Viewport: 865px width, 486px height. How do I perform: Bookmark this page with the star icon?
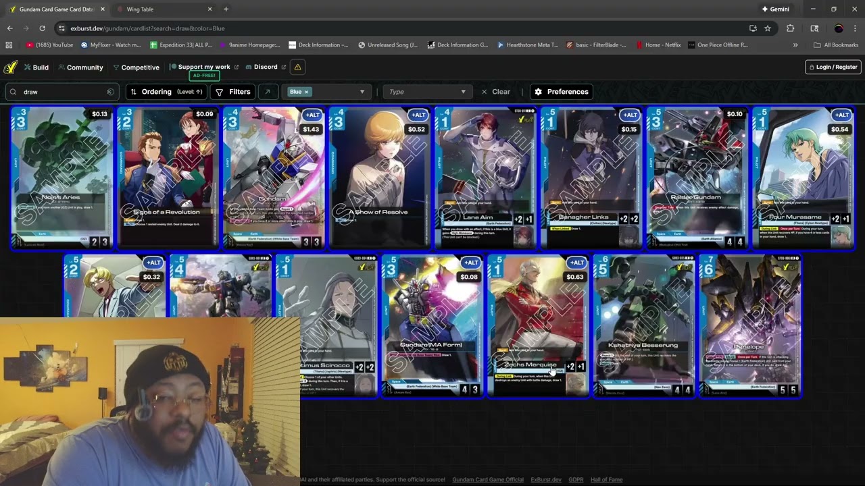(768, 28)
